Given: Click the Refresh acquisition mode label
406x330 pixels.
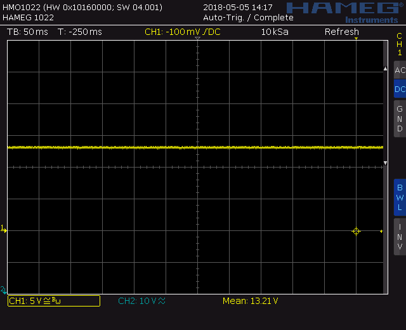Looking at the screenshot, I should coord(342,32).
